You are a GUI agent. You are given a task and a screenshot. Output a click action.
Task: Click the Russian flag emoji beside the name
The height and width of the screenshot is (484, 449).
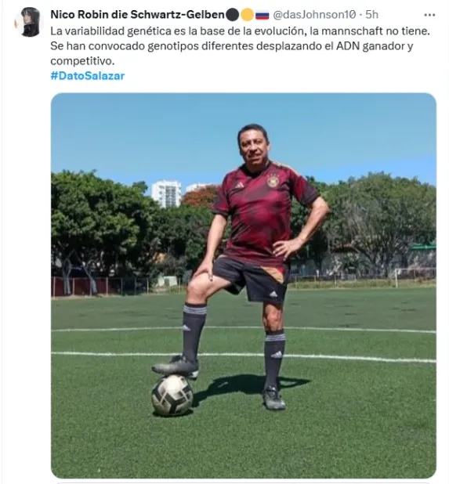[263, 15]
